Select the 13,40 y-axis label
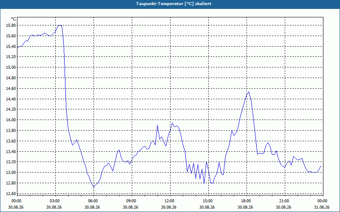The image size is (340, 212). coord(11,151)
